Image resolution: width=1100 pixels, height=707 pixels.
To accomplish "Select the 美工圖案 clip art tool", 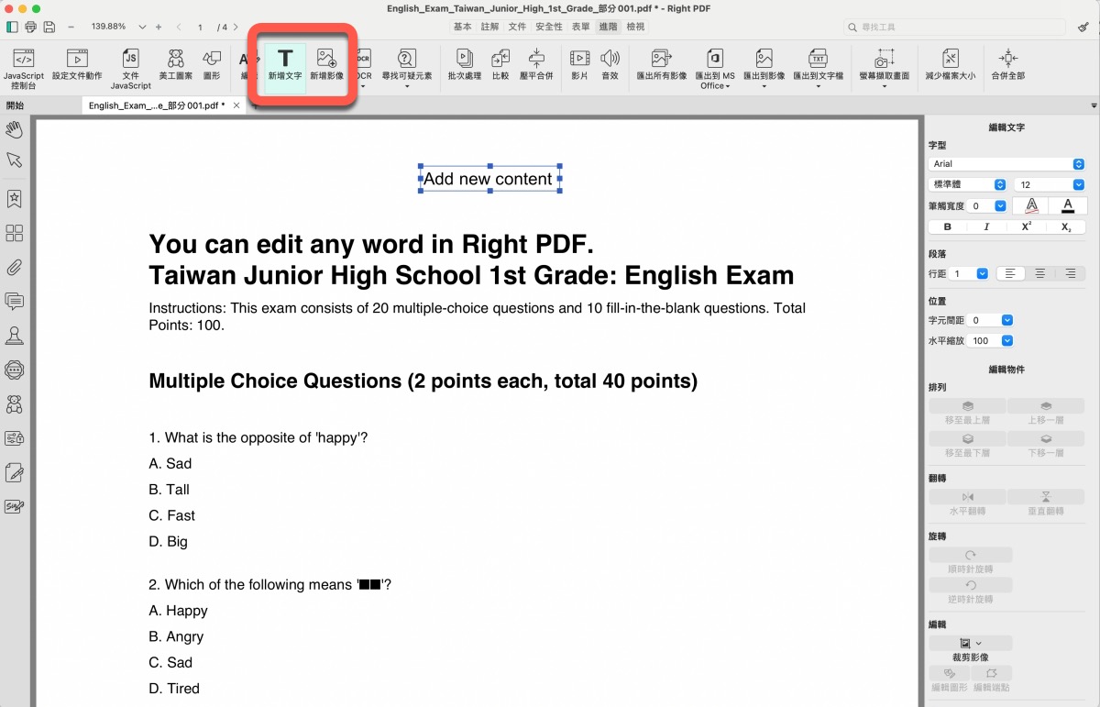I will 175,64.
